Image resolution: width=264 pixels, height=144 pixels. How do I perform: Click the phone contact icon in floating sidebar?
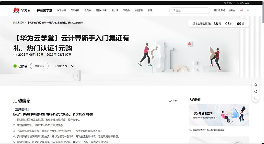coord(255,99)
